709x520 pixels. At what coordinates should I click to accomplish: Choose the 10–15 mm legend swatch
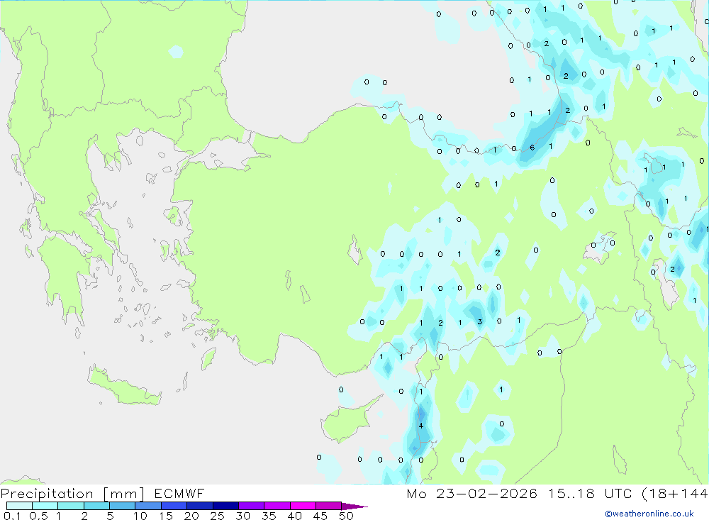148,506
